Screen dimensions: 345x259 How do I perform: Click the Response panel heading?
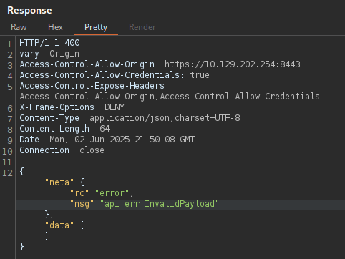tap(29, 11)
